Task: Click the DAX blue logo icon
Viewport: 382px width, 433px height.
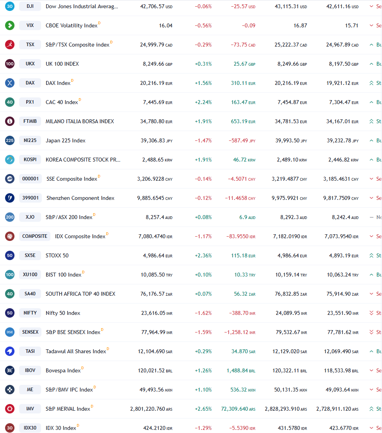Action: click(x=10, y=83)
